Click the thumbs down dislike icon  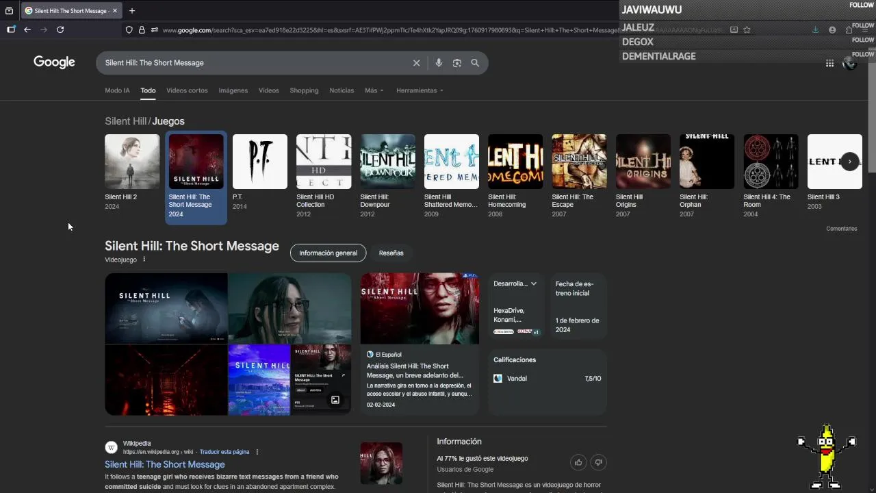click(x=598, y=462)
